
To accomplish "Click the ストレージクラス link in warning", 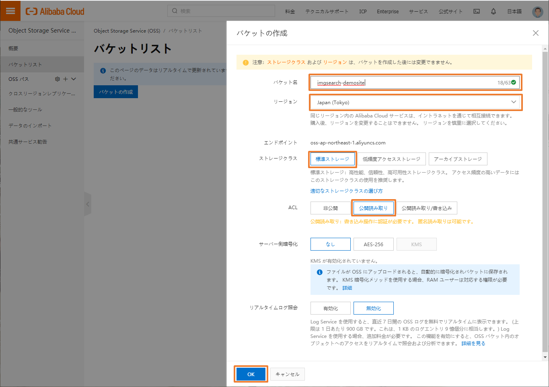I will coord(286,62).
